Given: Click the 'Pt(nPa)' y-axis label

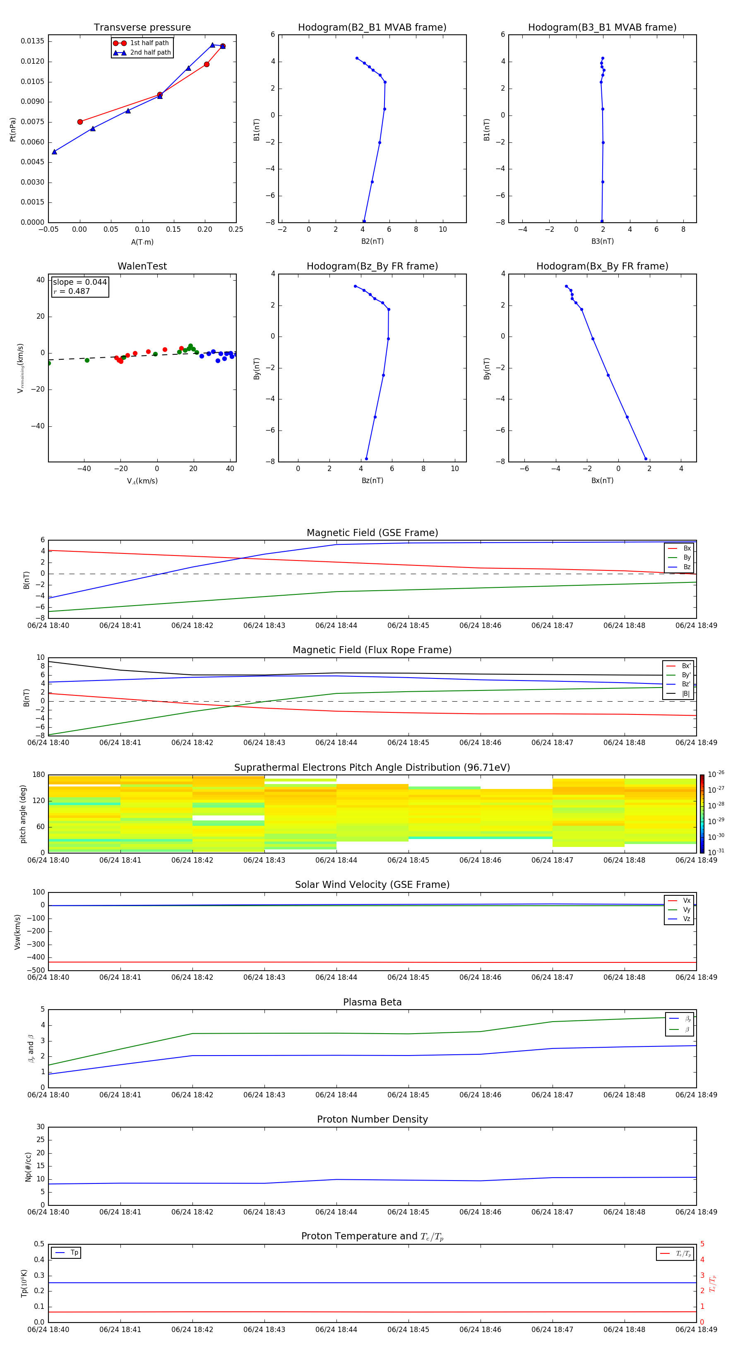Looking at the screenshot, I should pyautogui.click(x=13, y=129).
